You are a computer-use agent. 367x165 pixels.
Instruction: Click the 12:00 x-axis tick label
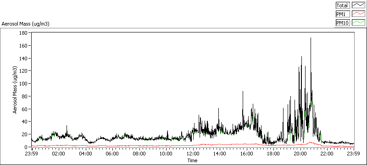click(193, 154)
